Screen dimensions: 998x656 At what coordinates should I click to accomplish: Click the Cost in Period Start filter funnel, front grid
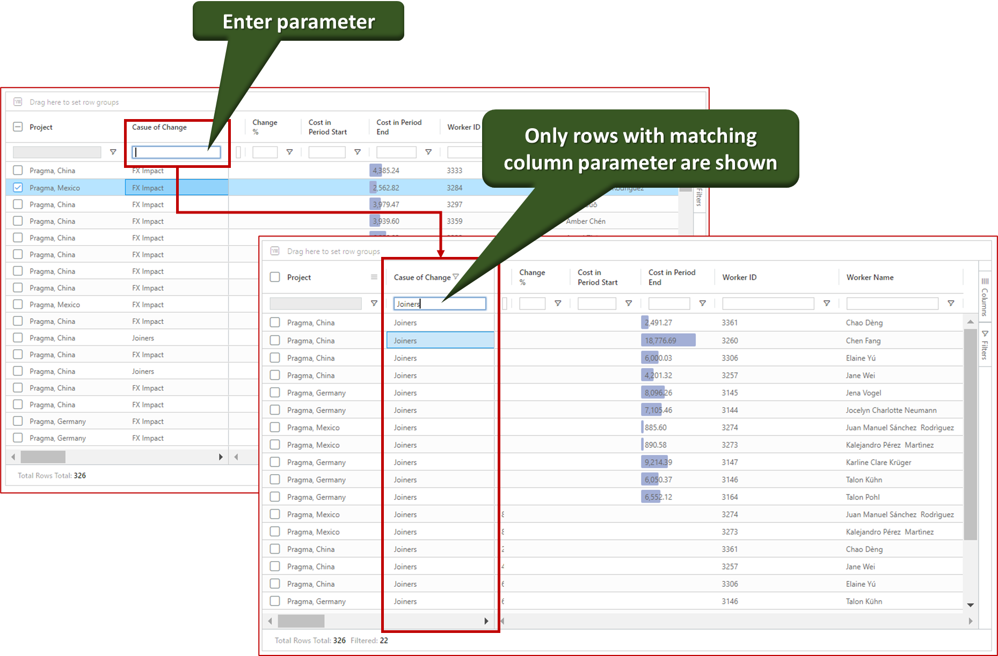point(629,304)
